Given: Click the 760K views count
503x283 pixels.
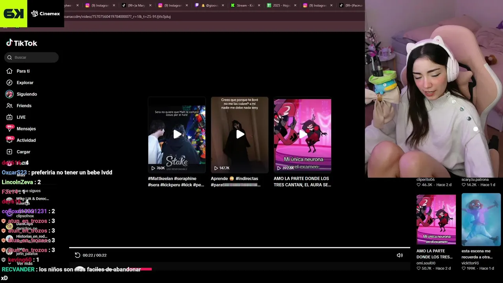Looking at the screenshot, I should click(158, 168).
